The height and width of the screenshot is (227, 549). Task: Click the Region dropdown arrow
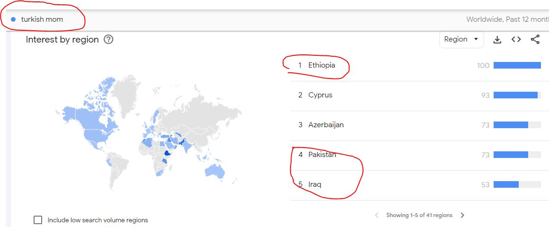(476, 39)
